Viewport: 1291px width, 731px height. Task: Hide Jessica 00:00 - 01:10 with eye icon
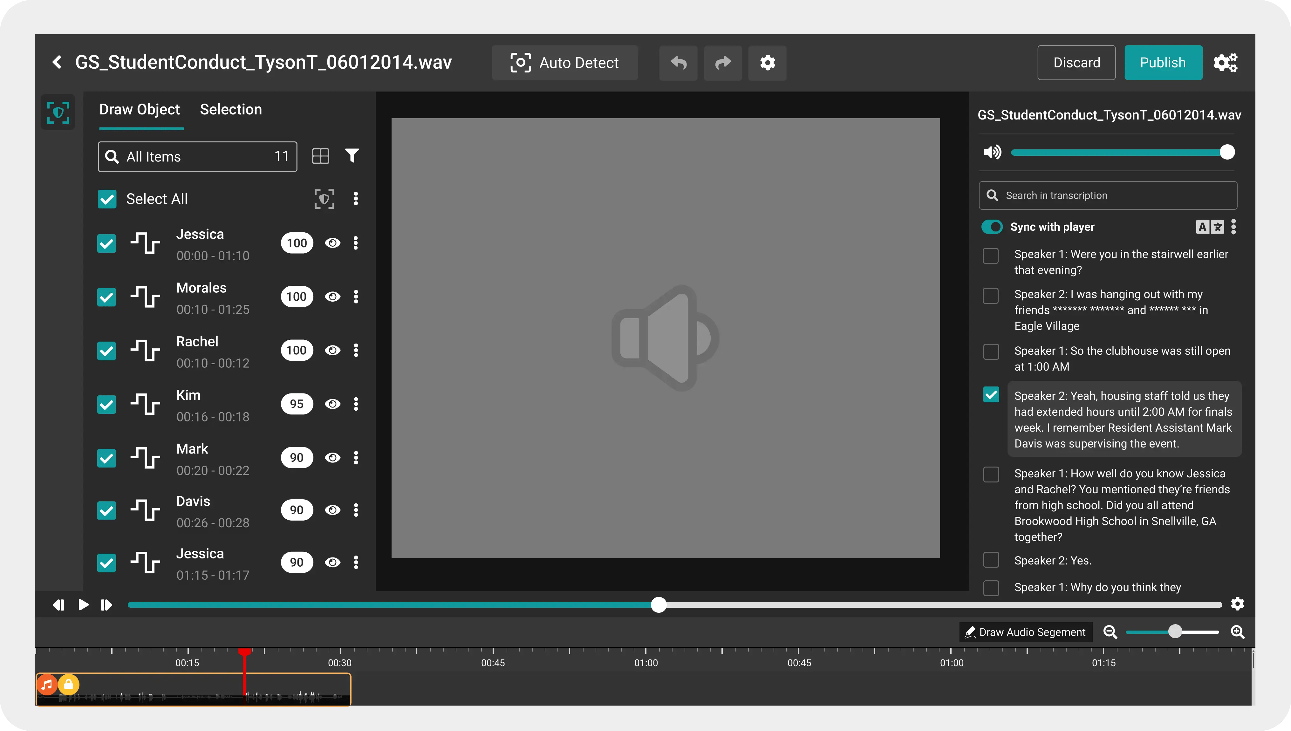tap(332, 243)
